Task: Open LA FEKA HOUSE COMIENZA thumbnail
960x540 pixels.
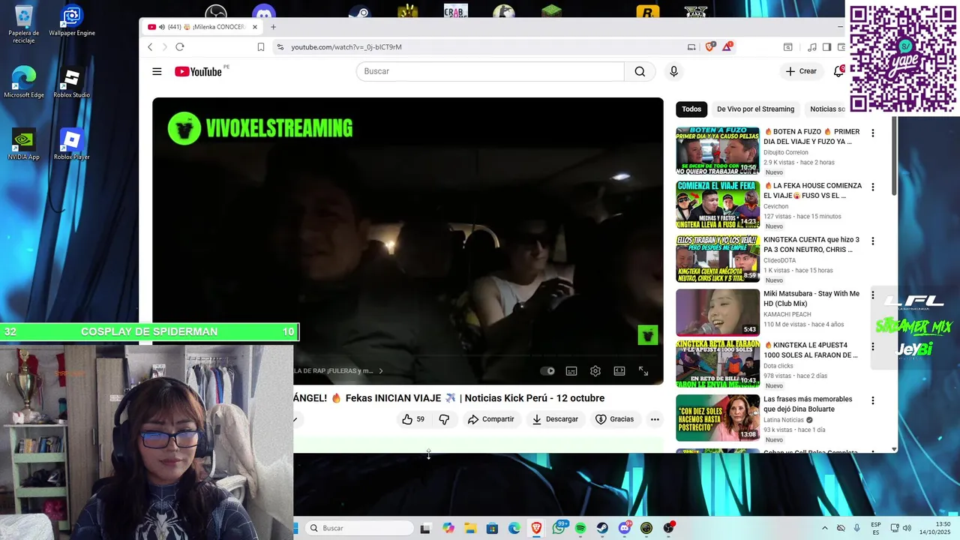Action: (x=718, y=205)
